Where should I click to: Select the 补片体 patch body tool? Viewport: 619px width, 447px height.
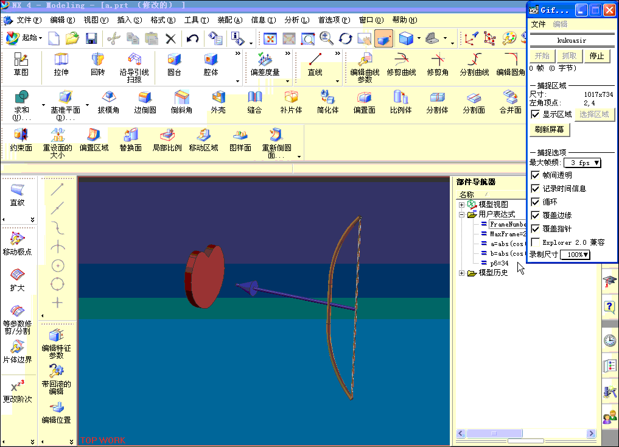tap(292, 102)
